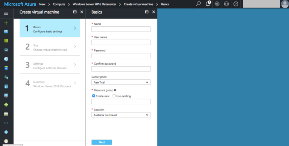Open the Subscription dropdown showing Free Trial
Viewport: 289px width, 146px height.
121,82
